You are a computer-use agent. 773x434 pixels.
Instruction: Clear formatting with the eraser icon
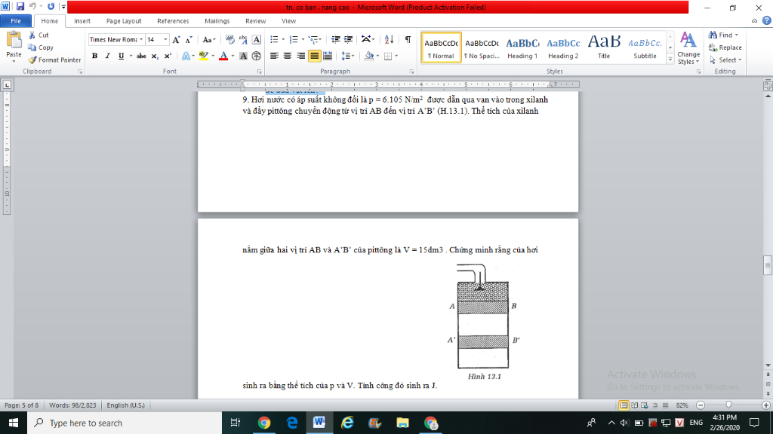click(229, 40)
